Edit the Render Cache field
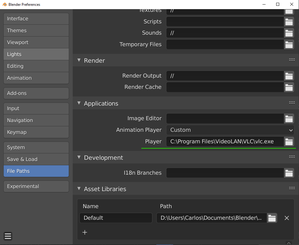 tap(225, 87)
